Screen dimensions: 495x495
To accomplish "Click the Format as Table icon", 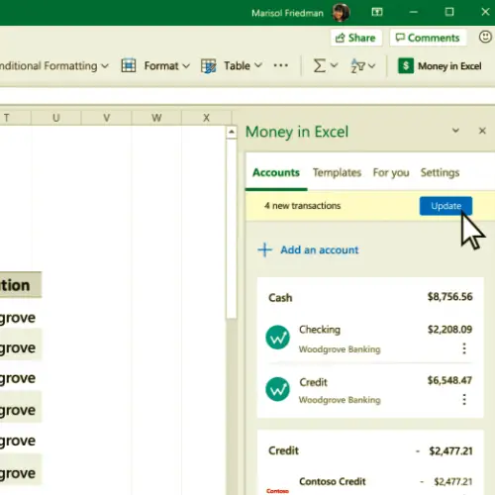I will tap(209, 65).
